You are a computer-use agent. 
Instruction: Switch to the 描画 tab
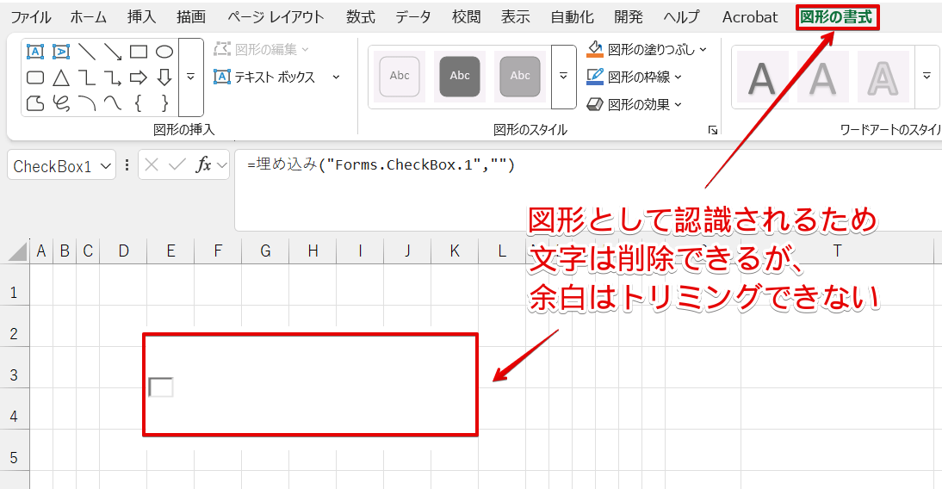(191, 17)
